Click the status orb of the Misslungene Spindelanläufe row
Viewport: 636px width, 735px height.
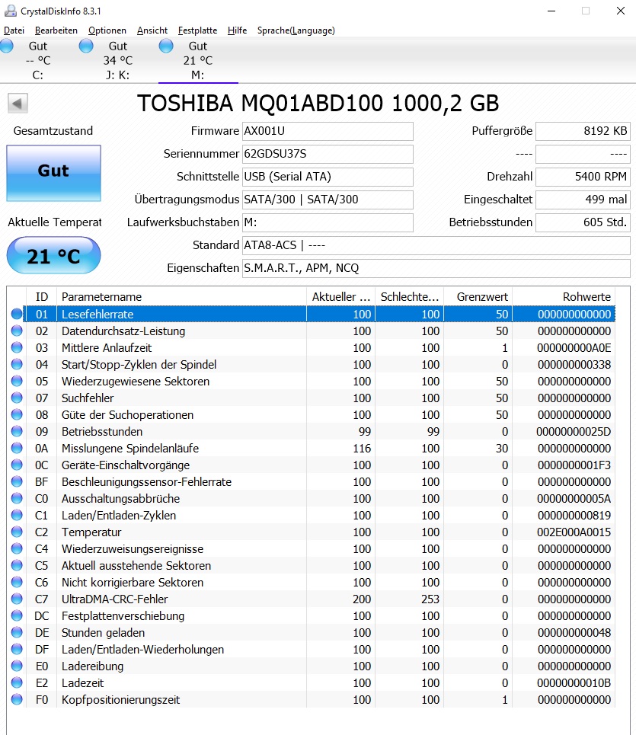coord(17,448)
